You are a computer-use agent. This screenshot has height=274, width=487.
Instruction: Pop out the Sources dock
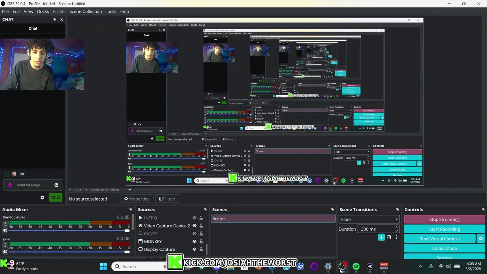coord(205,210)
